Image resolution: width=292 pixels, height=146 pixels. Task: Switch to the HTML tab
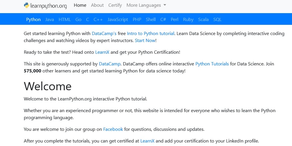pos(65,20)
